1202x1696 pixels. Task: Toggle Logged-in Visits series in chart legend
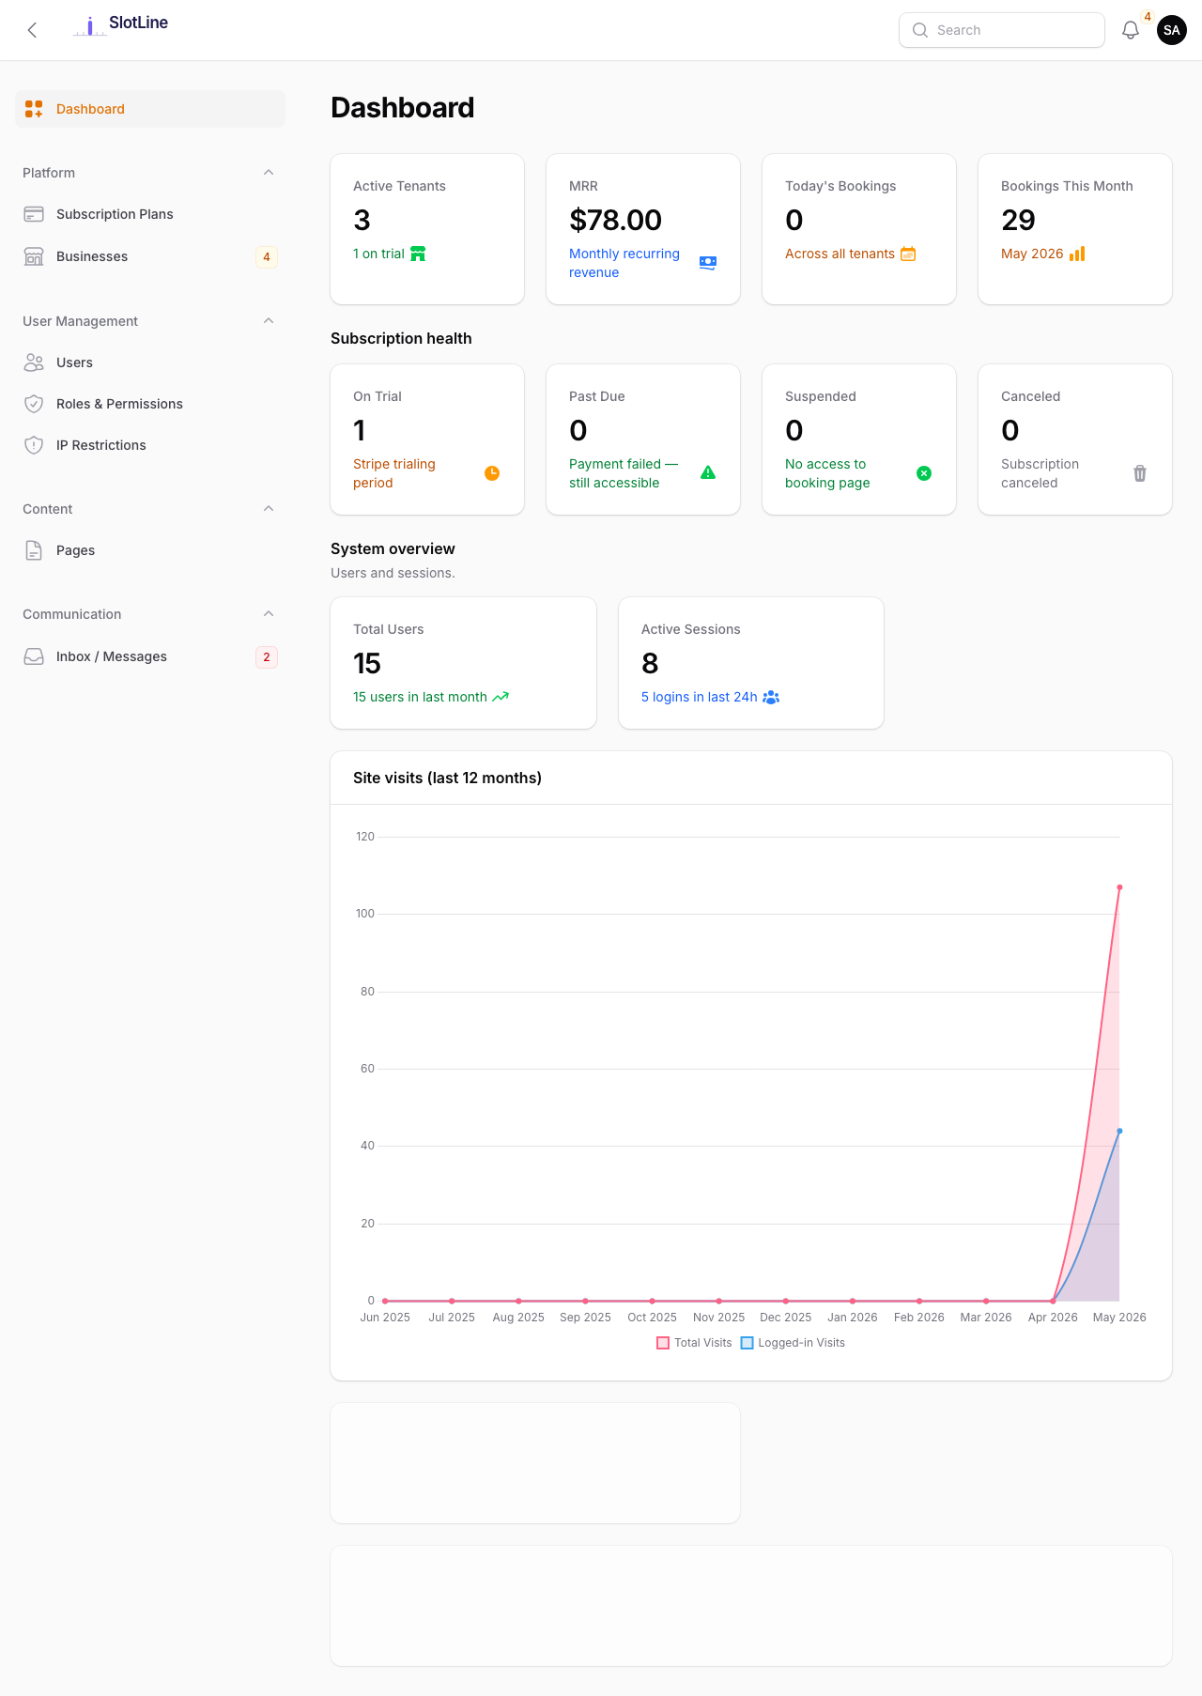pos(793,1343)
